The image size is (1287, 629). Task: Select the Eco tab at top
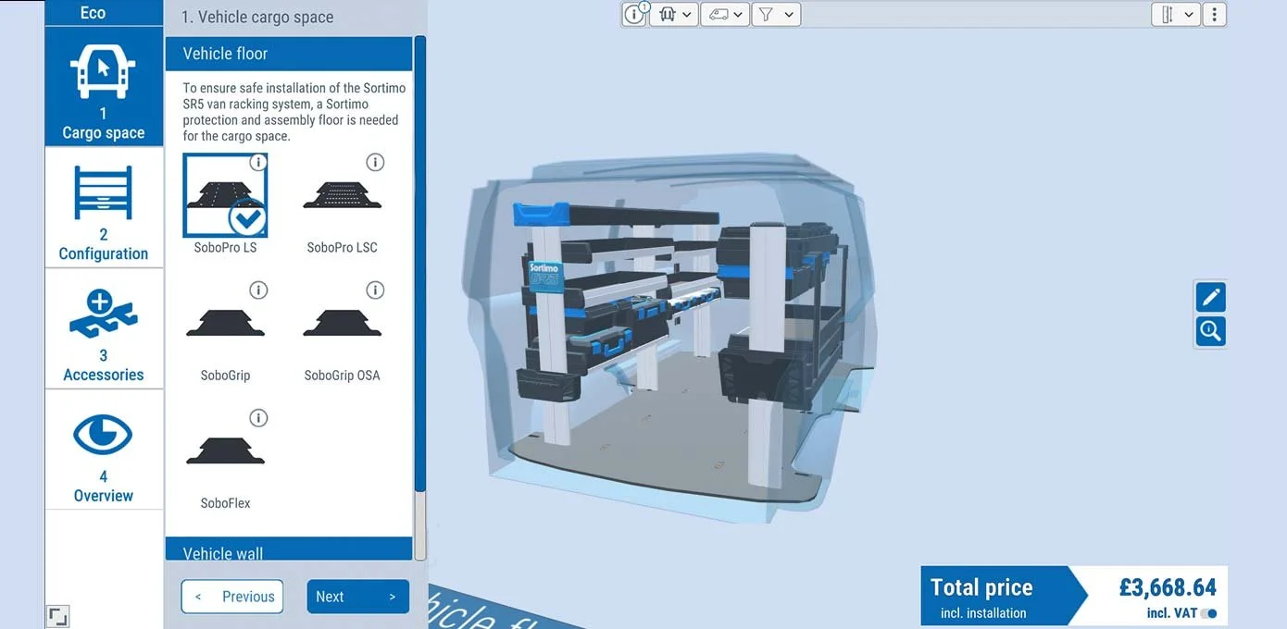[93, 13]
